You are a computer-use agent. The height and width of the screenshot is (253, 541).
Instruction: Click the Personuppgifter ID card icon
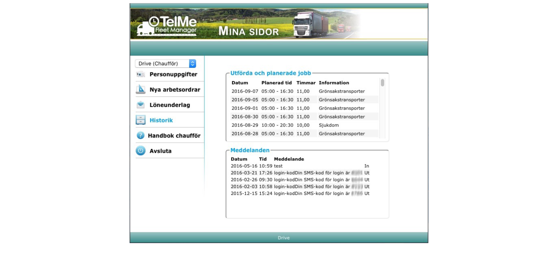pyautogui.click(x=141, y=74)
